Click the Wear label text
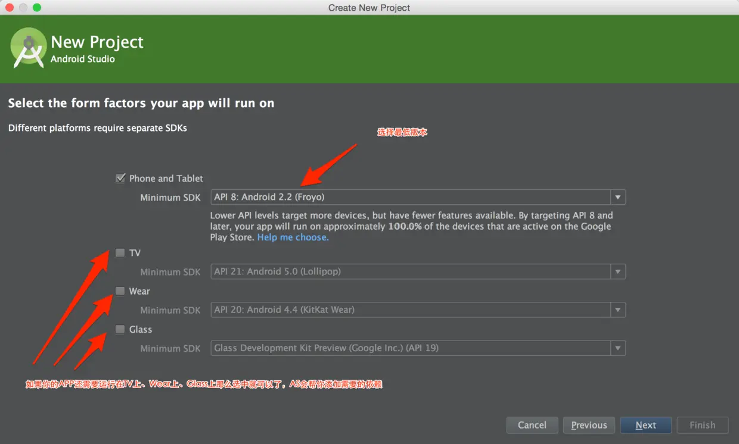Screen dimensions: 739x444 click(x=139, y=291)
